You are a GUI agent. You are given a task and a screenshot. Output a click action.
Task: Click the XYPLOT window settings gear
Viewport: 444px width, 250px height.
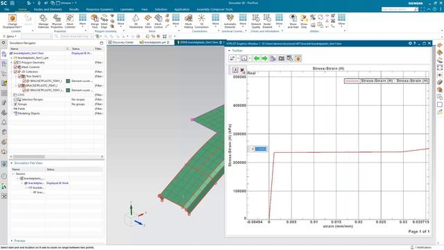(x=410, y=43)
